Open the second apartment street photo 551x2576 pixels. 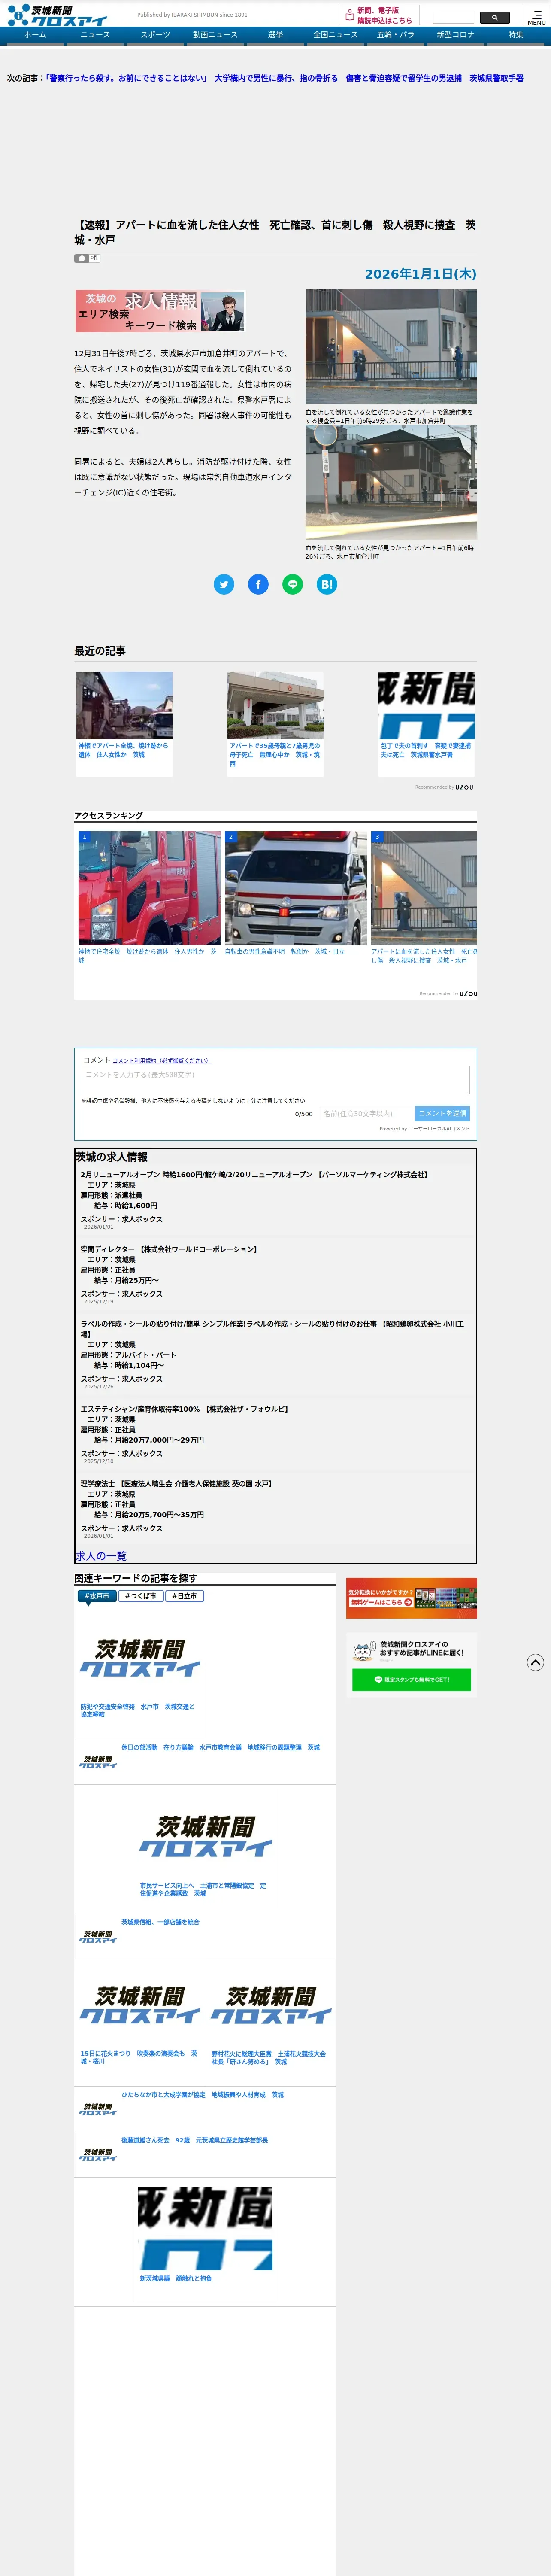(391, 482)
